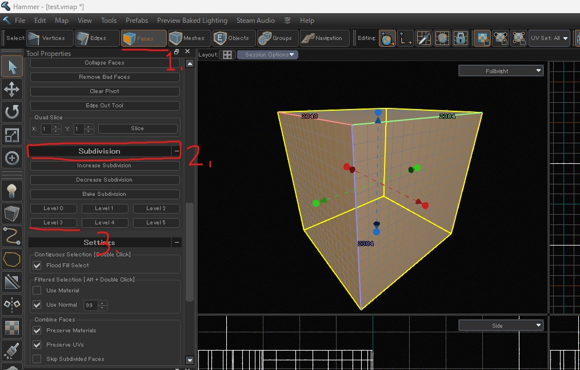Open the Prefabs menu
The image size is (580, 370).
pos(137,21)
